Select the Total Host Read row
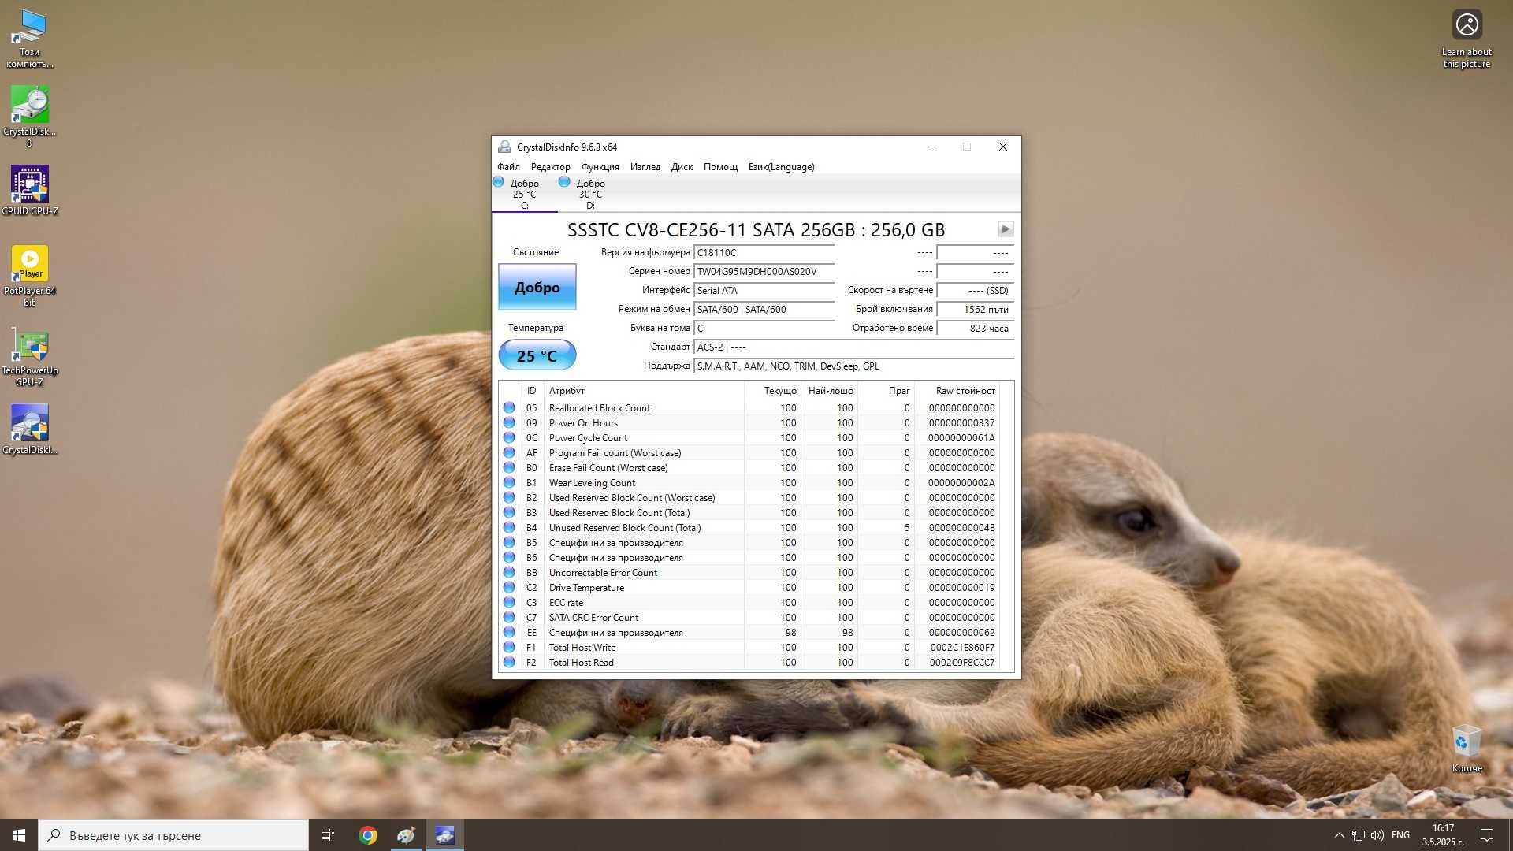 (749, 663)
